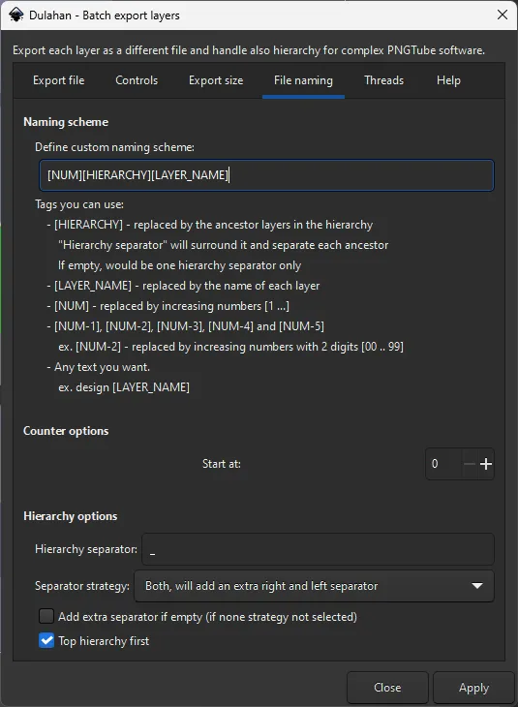Viewport: 518px width, 707px height.
Task: Click the Counter options heading
Action: click(x=66, y=431)
